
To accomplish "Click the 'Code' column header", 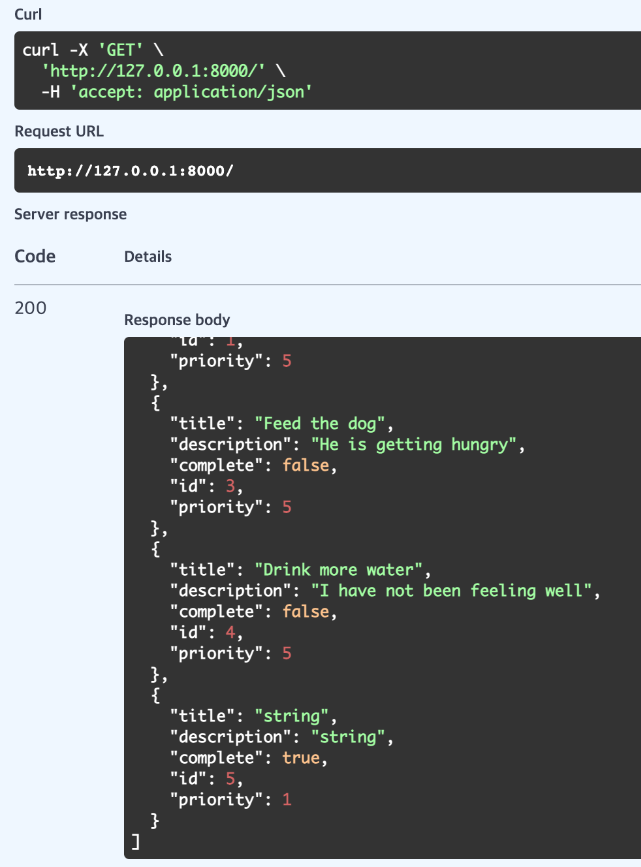I will pos(35,257).
